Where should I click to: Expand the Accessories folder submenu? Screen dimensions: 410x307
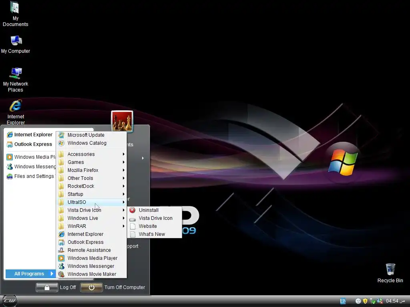coord(92,154)
